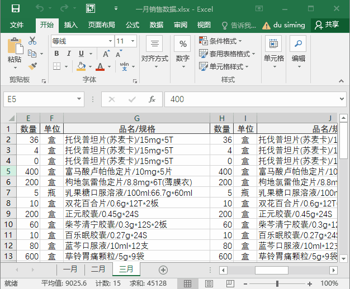Switch to the 页面布局 tab

tap(102, 25)
